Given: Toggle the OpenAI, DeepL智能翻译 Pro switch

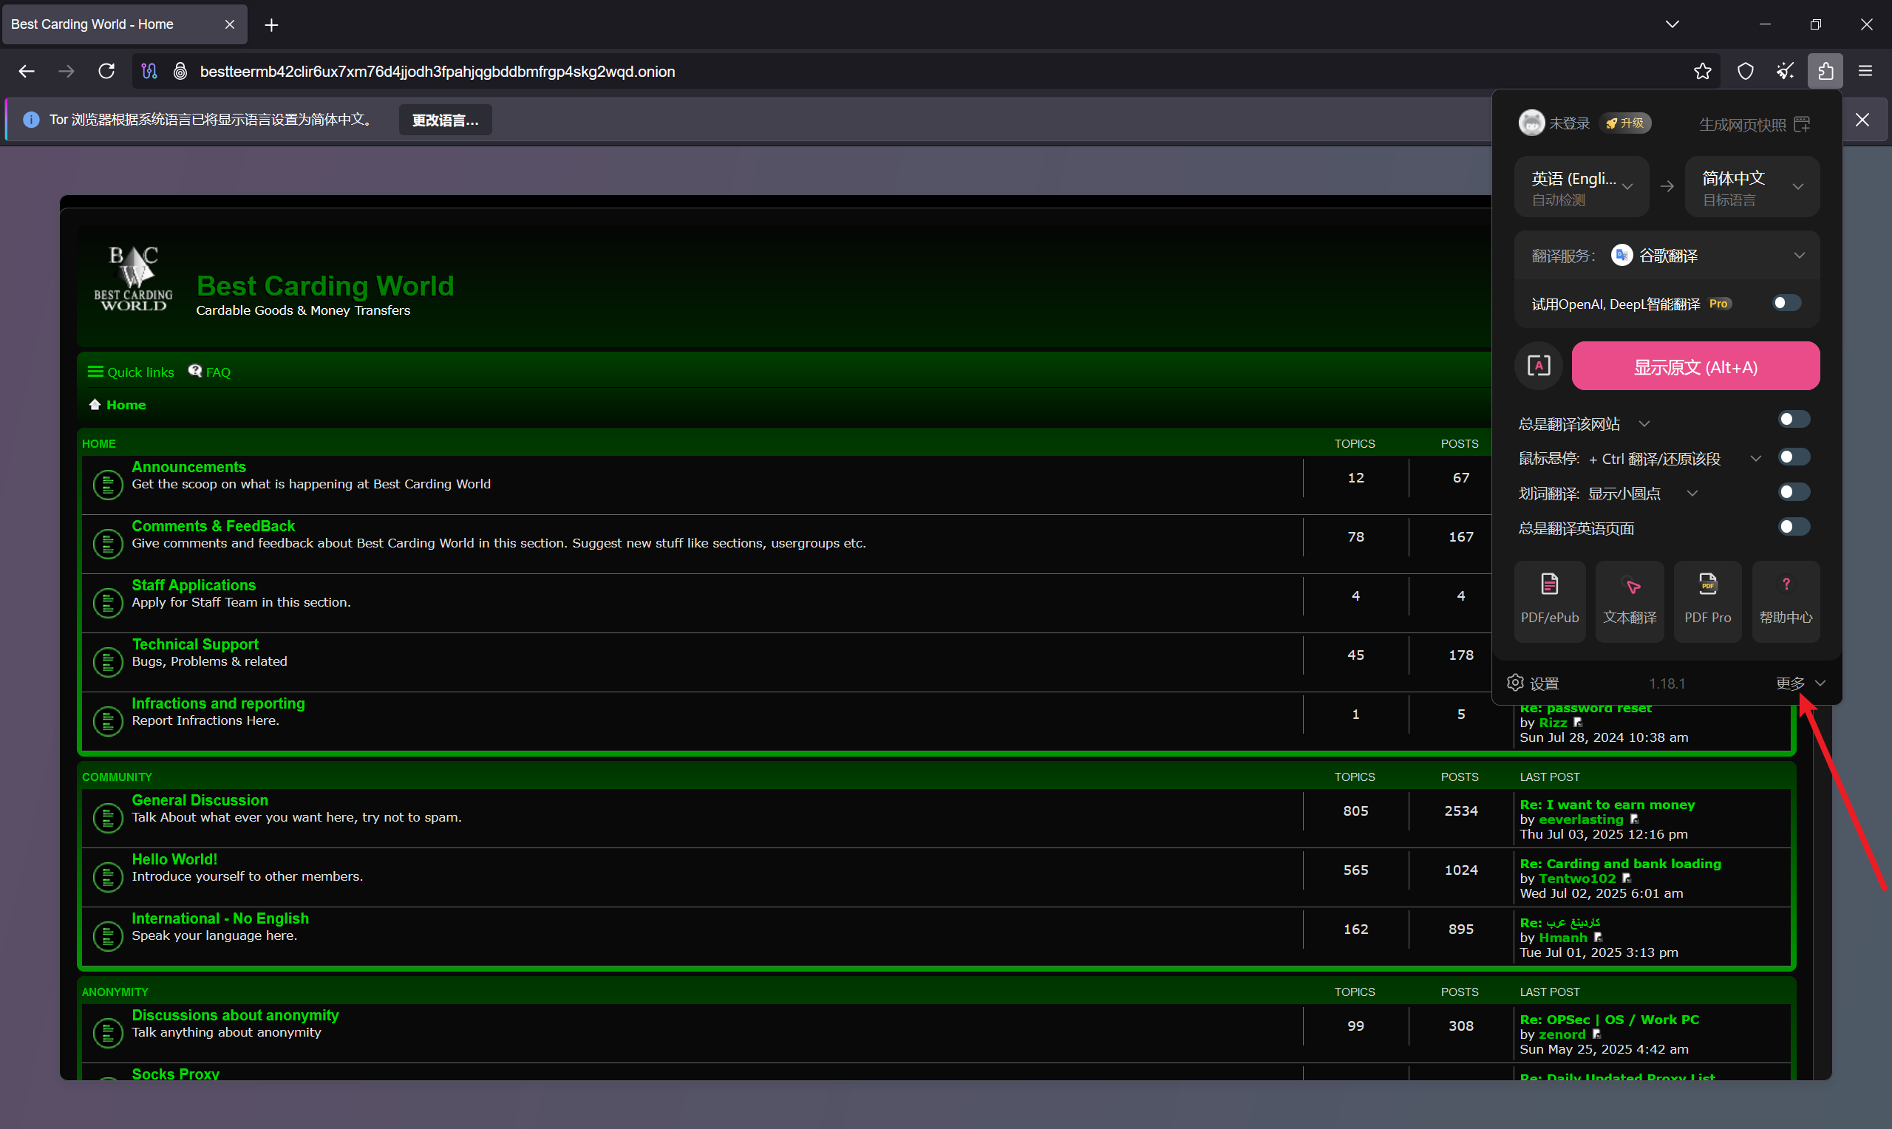Looking at the screenshot, I should tap(1786, 304).
